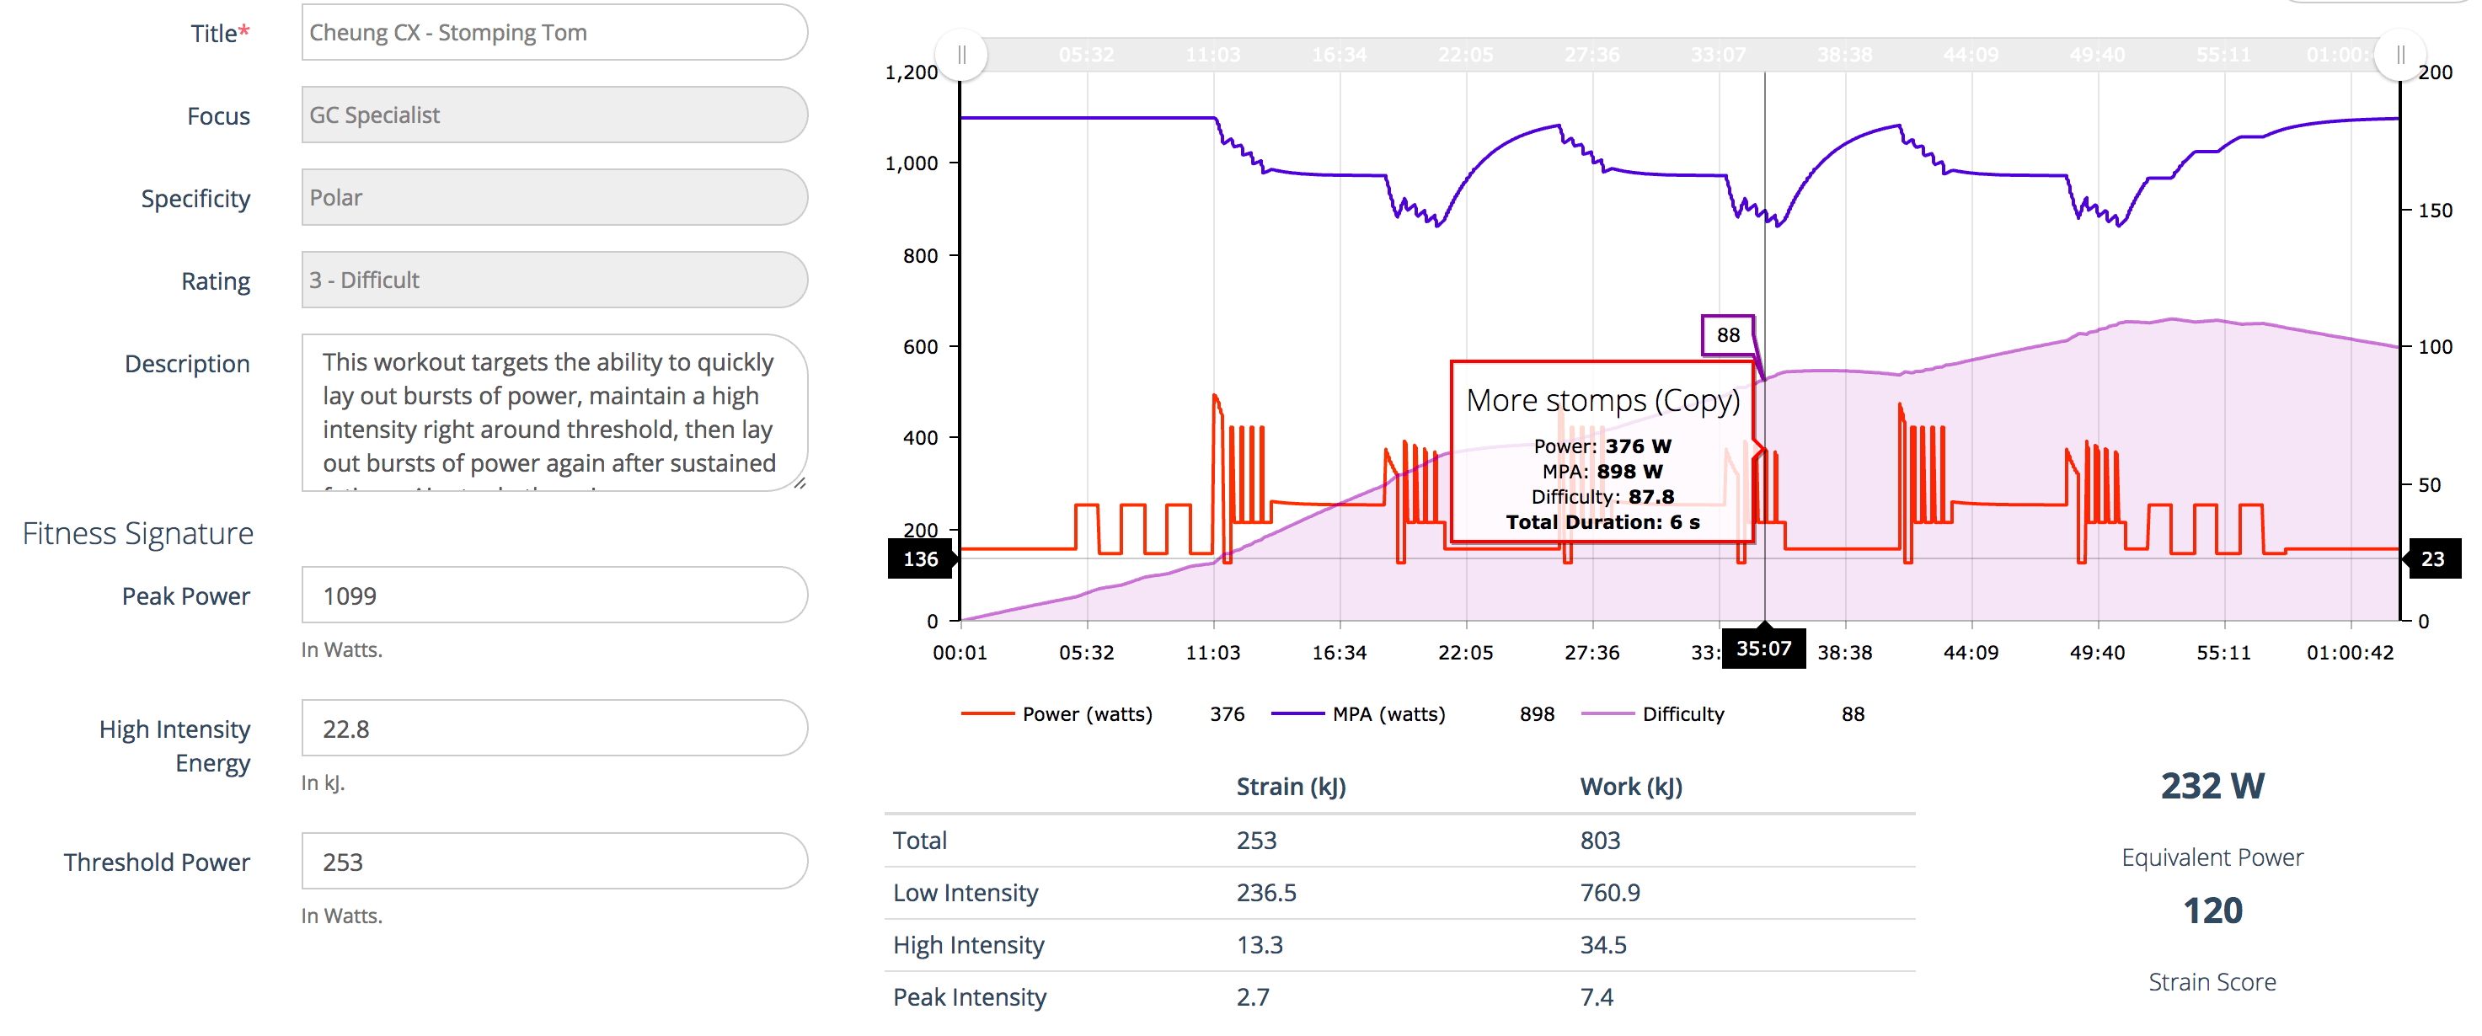Click the Description textarea resize grip

(x=800, y=483)
